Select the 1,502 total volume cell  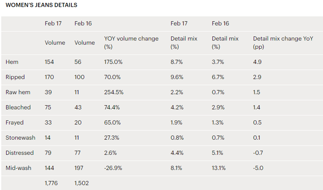[x=82, y=183]
